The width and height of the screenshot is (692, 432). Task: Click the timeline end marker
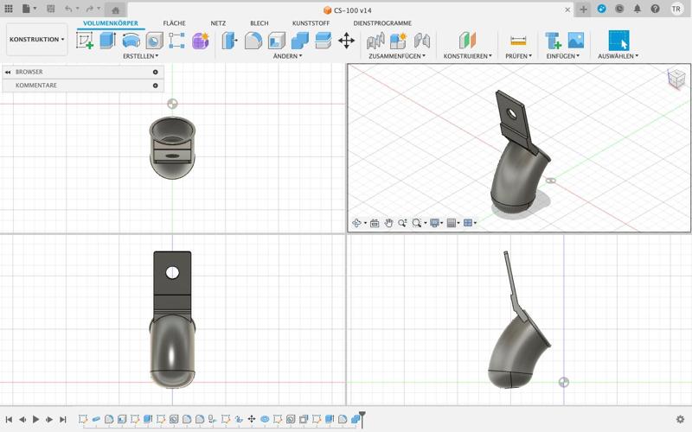(362, 419)
